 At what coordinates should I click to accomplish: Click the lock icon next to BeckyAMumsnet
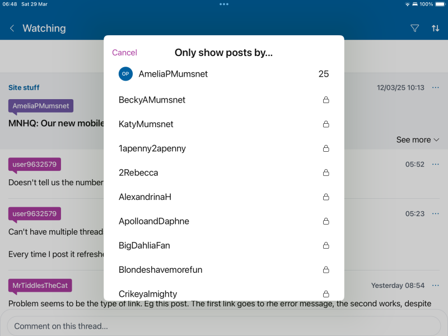click(325, 100)
